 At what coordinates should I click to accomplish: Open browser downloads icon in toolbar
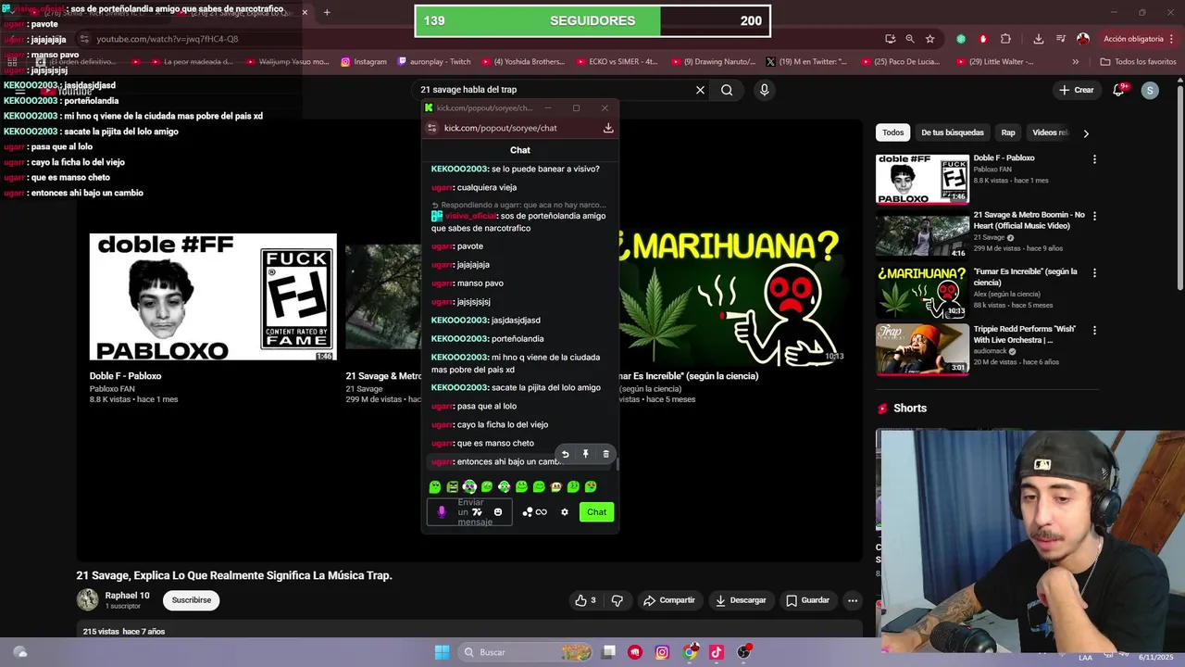[1038, 39]
